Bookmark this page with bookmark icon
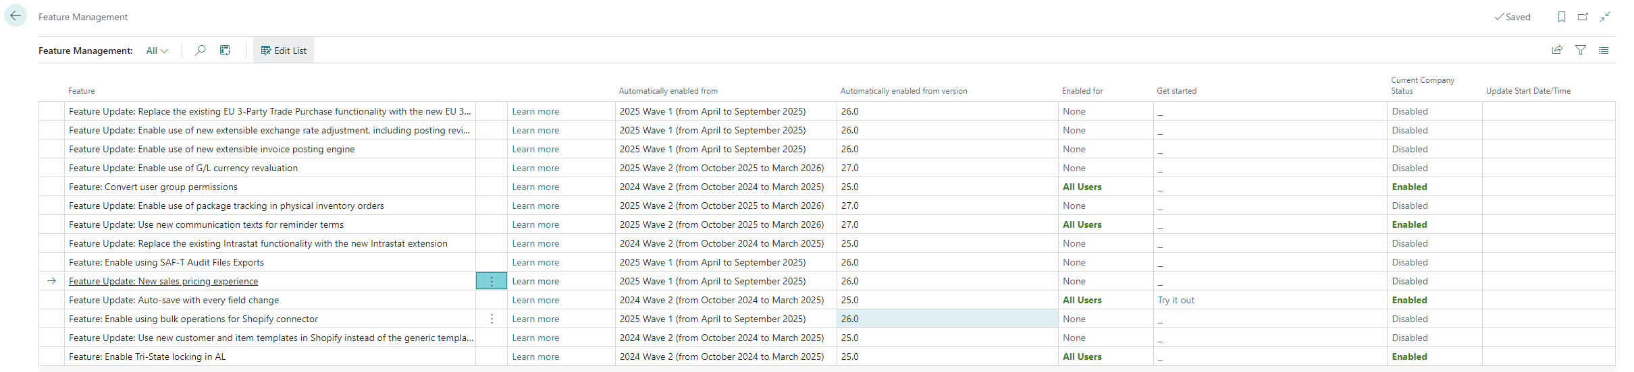This screenshot has height=372, width=1634. [1561, 17]
